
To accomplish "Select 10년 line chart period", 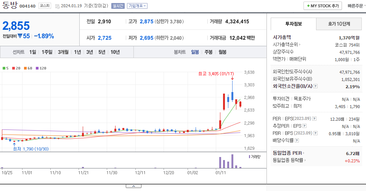I will coord(115,52).
